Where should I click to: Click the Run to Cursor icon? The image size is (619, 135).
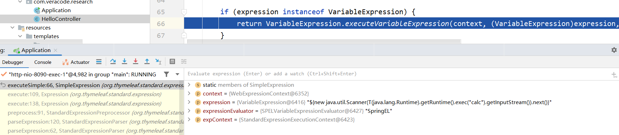click(158, 61)
